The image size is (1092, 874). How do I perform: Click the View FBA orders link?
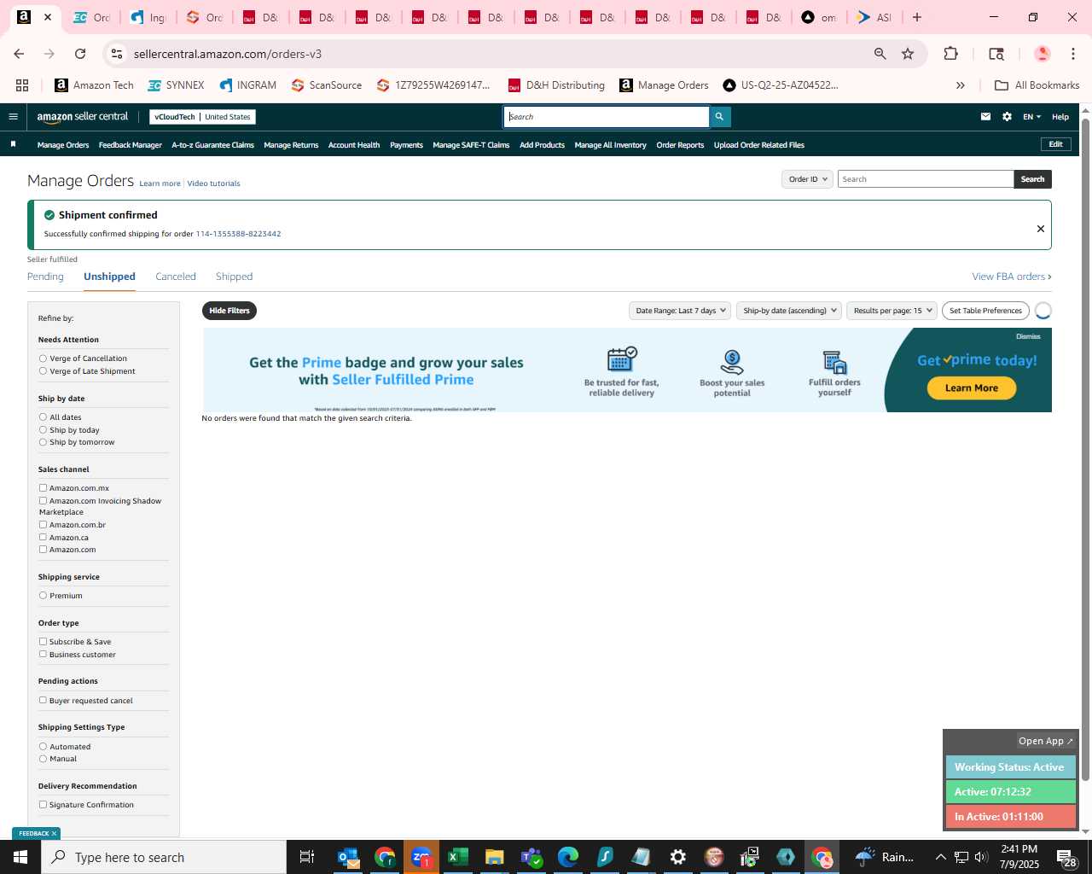pyautogui.click(x=1012, y=277)
